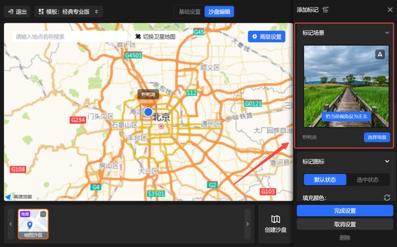Reset fill color with refresh icon
Image resolution: width=397 pixels, height=247 pixels.
click(x=386, y=197)
